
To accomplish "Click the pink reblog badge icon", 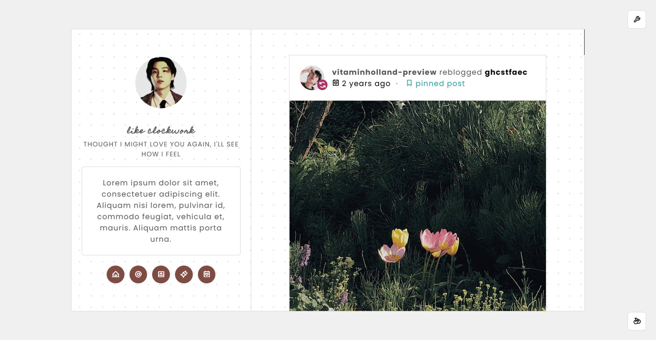I will [322, 85].
